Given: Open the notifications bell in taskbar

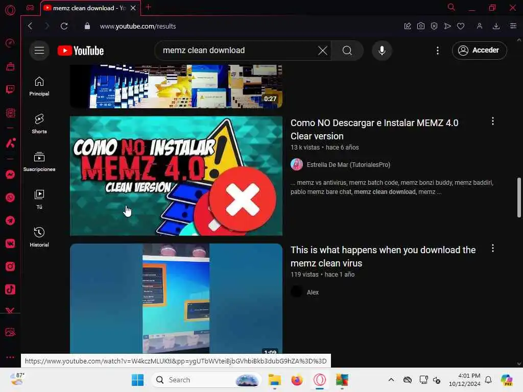Looking at the screenshot, I should click(488, 380).
